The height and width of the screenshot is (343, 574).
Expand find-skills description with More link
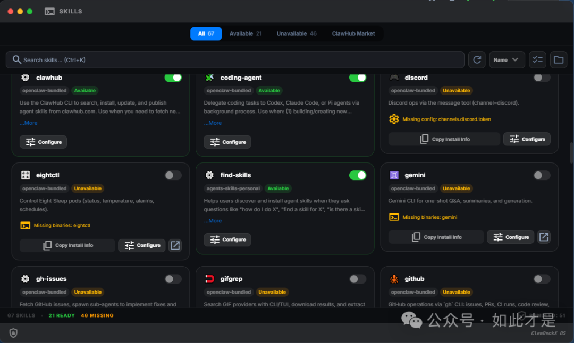click(213, 221)
